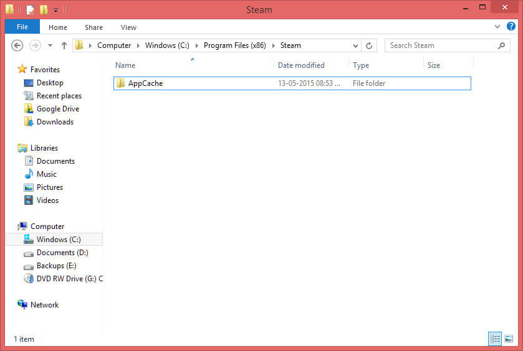Open Downloads in Favorites
Viewport: 523px width, 351px height.
coord(55,122)
